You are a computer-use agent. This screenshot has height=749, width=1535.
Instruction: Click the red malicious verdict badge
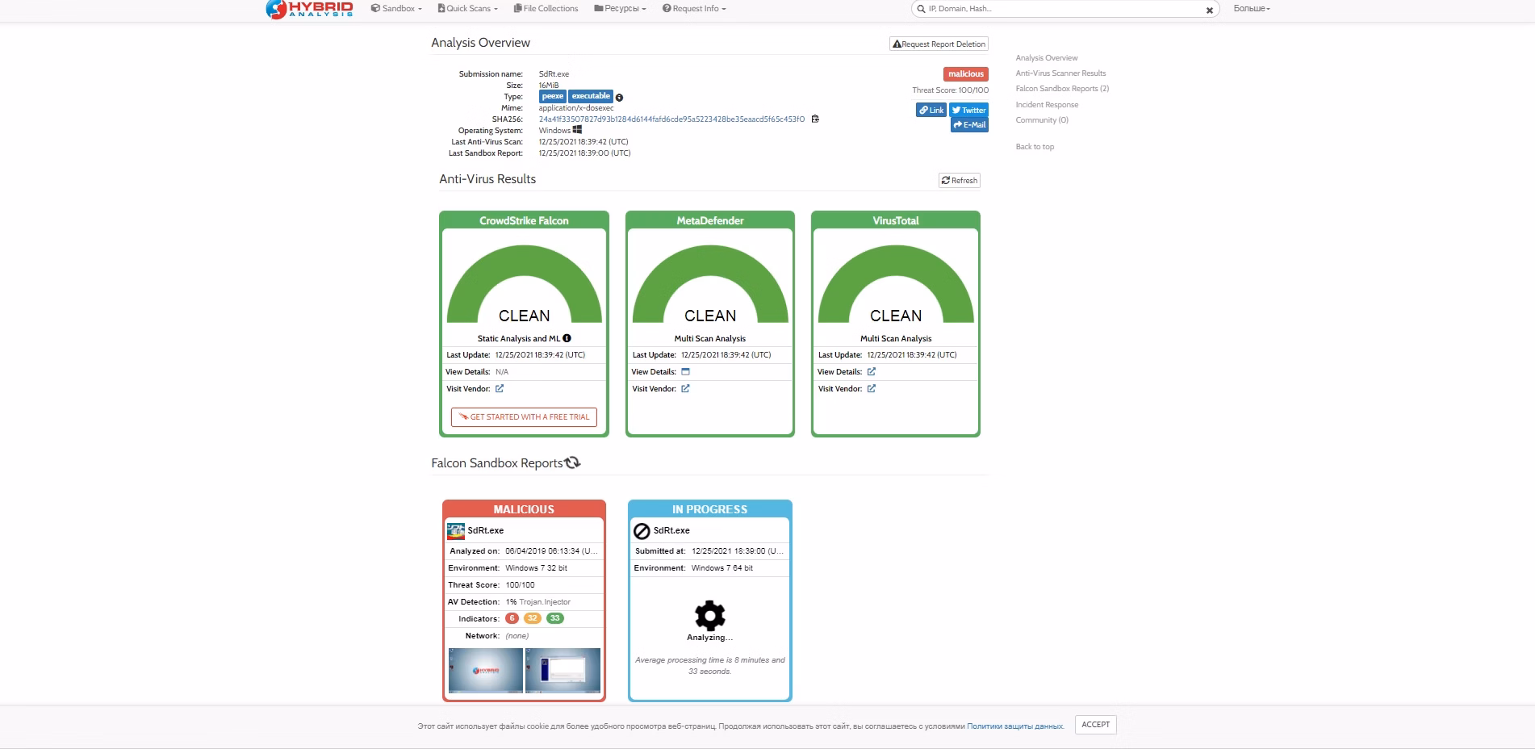966,74
